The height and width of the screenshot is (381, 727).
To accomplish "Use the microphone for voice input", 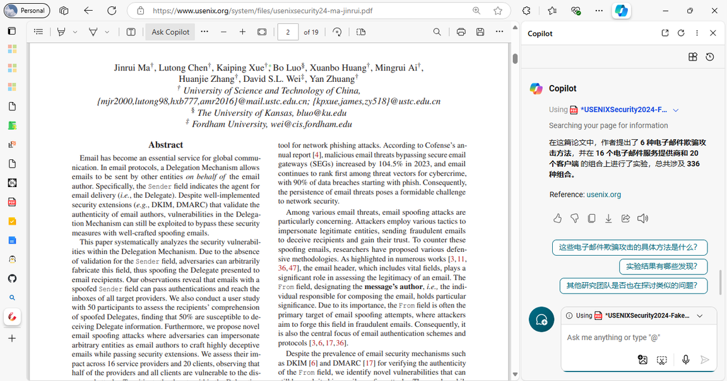I will coord(686,360).
